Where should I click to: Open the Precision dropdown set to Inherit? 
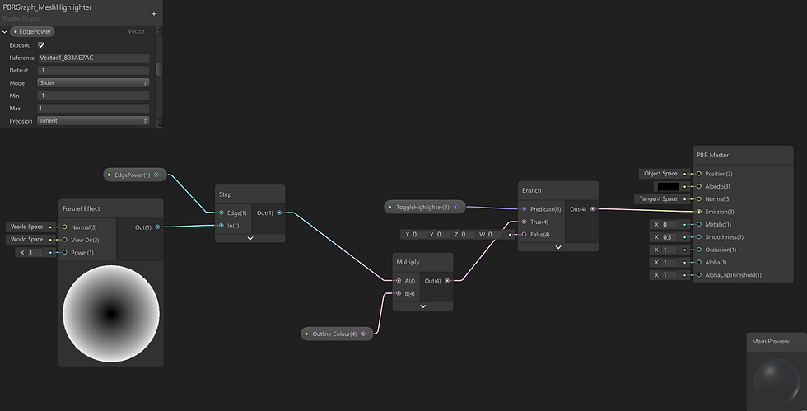click(93, 120)
